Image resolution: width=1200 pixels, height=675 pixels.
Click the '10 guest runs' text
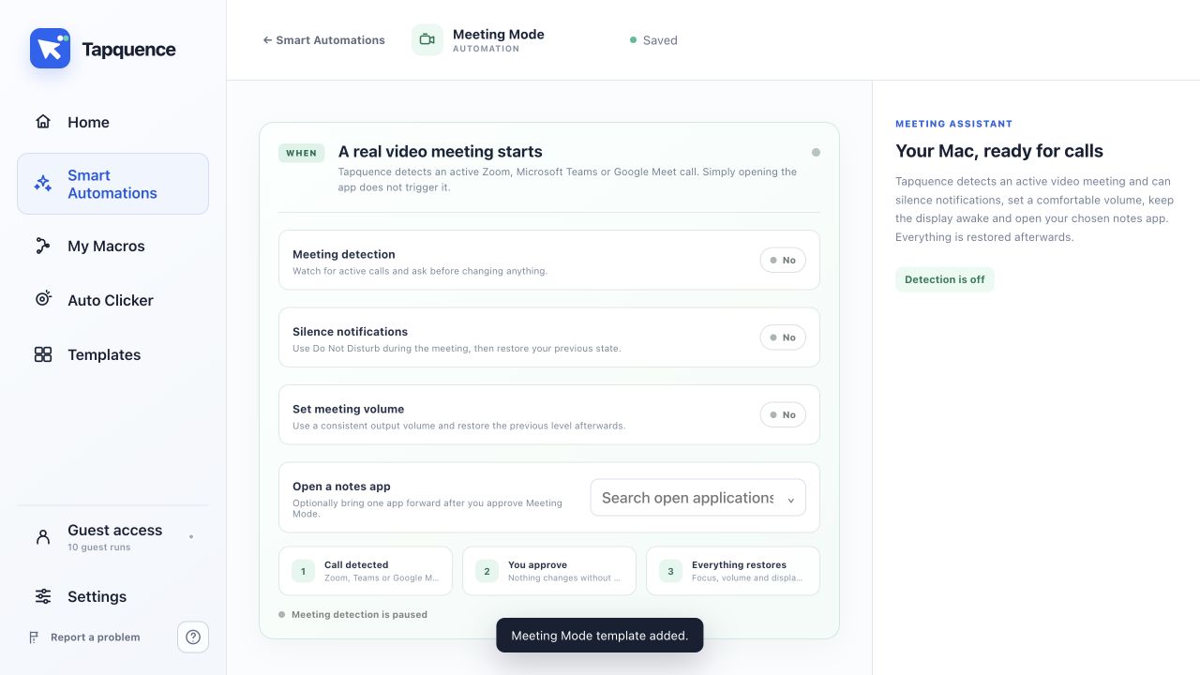(x=99, y=547)
